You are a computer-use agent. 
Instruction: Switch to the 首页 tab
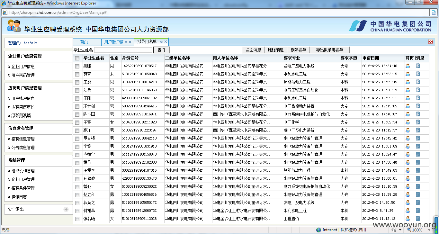84,42
